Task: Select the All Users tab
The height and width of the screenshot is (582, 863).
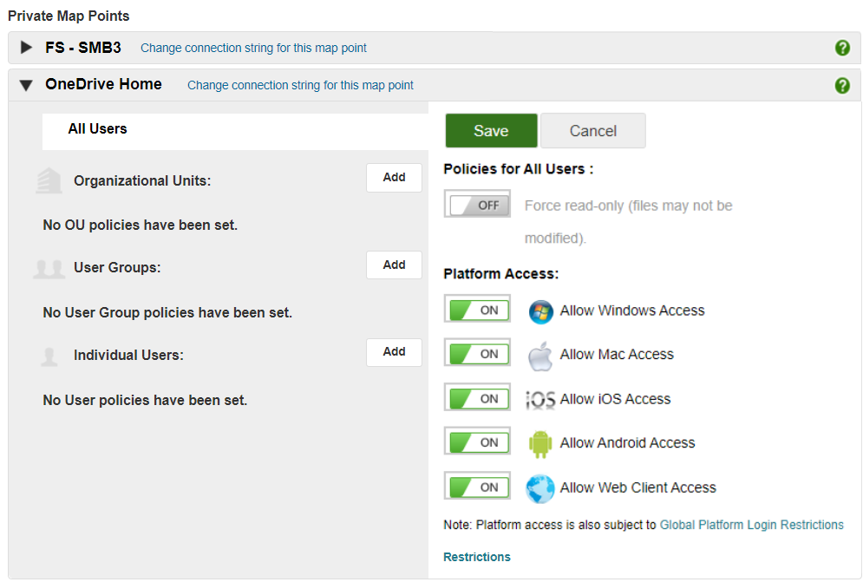Action: click(x=97, y=129)
